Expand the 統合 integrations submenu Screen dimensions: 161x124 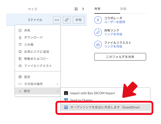[37, 91]
